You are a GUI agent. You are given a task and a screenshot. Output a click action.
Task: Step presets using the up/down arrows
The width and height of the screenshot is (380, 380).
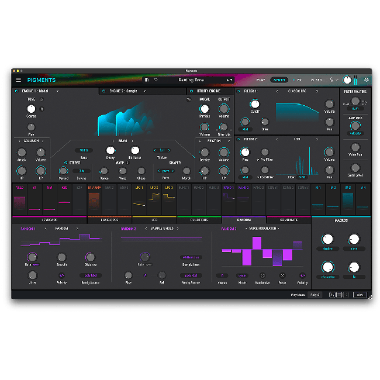tap(229, 80)
